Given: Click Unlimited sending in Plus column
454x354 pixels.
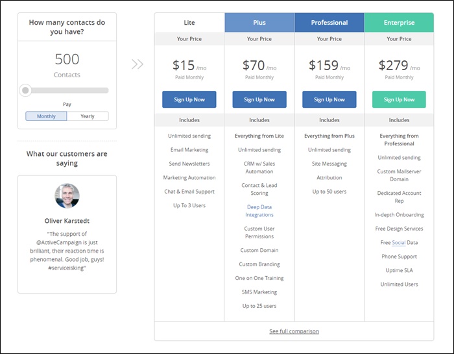Looking at the screenshot, I should click(x=259, y=150).
